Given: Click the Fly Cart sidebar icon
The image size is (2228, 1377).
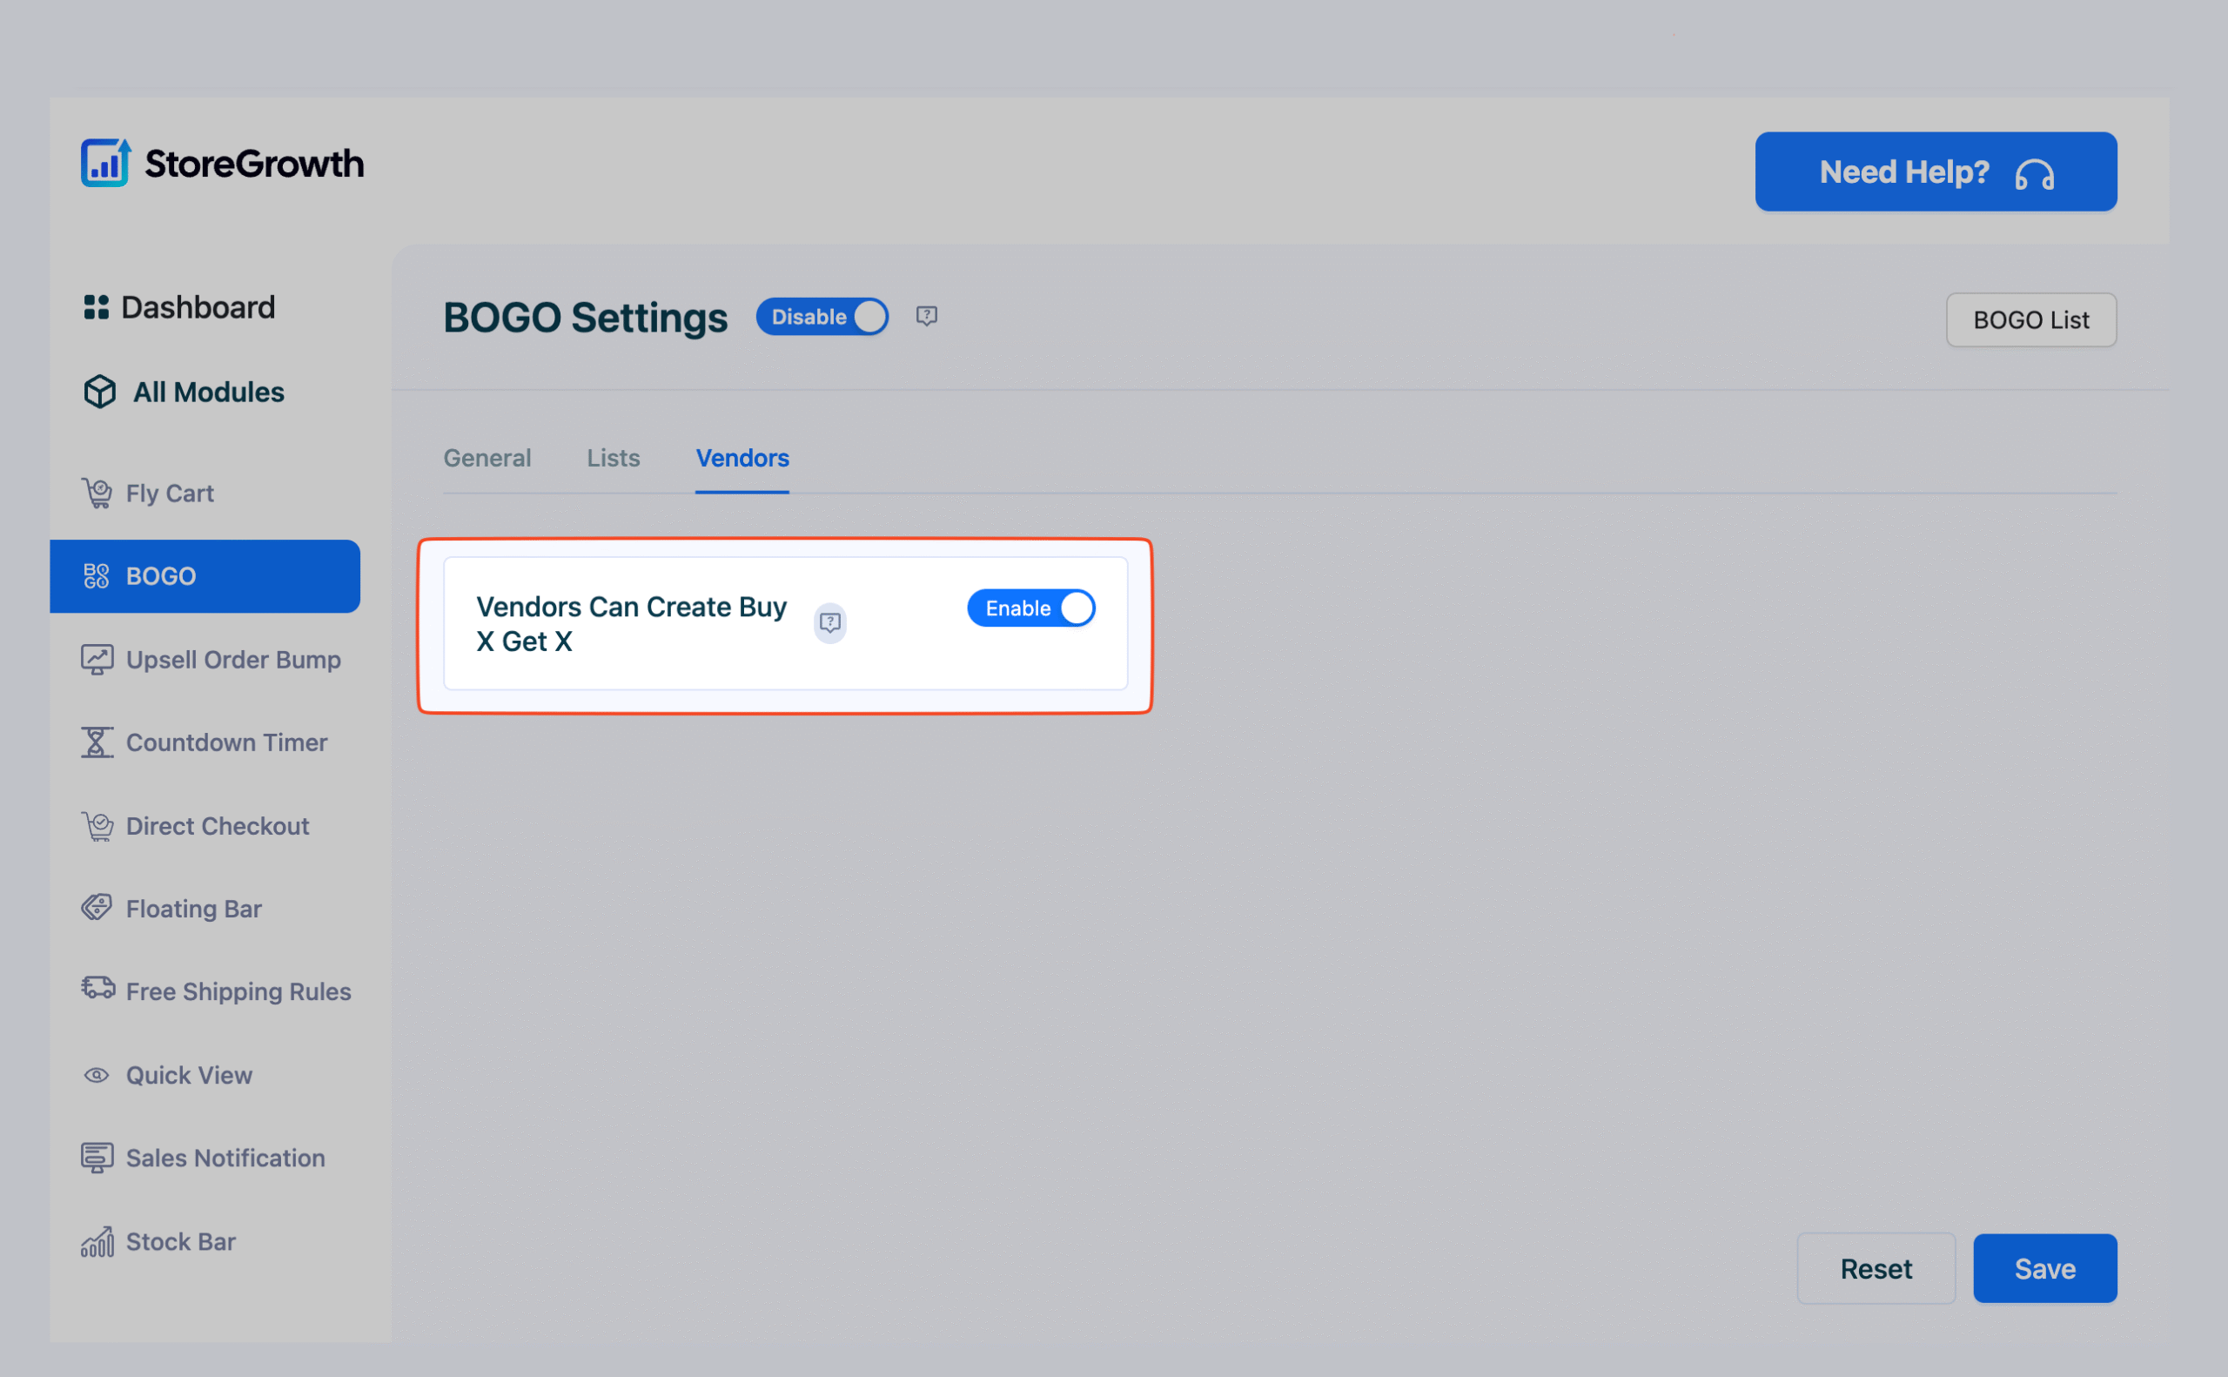Looking at the screenshot, I should coord(97,492).
